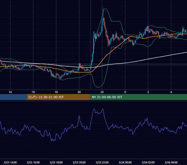Click the 3/23 16:00 date label
Viewport: 187px width, 165px height.
coord(33,162)
